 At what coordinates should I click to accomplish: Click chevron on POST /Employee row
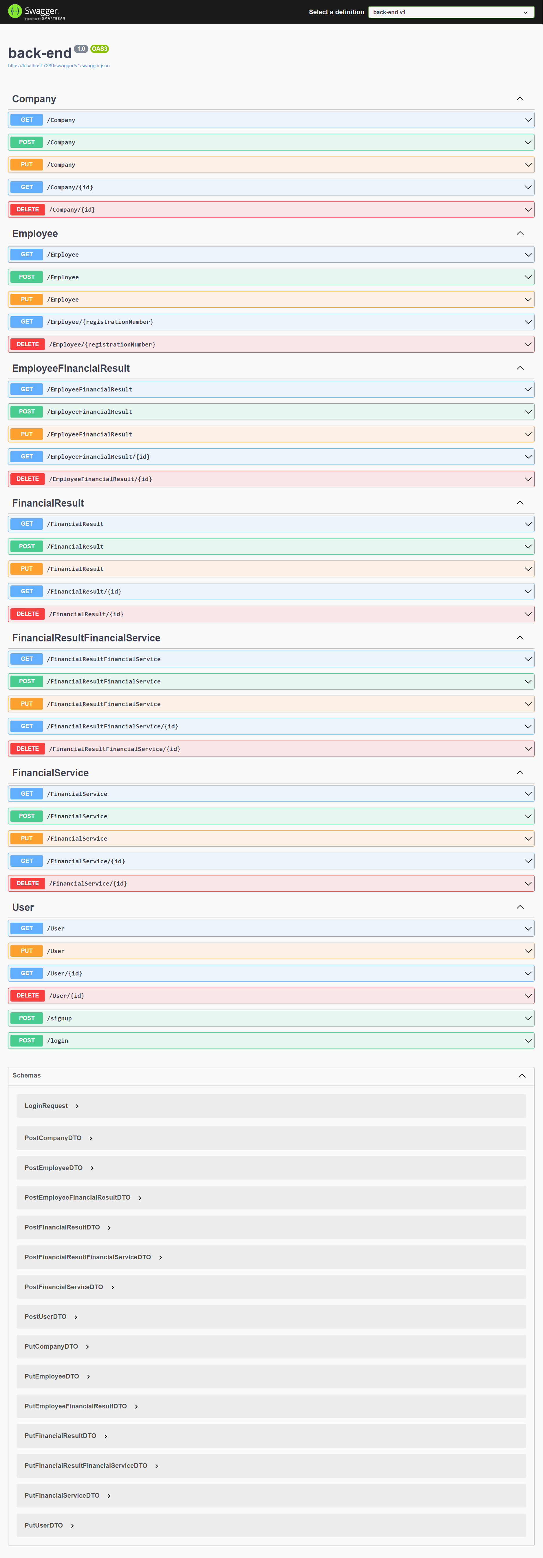click(528, 277)
